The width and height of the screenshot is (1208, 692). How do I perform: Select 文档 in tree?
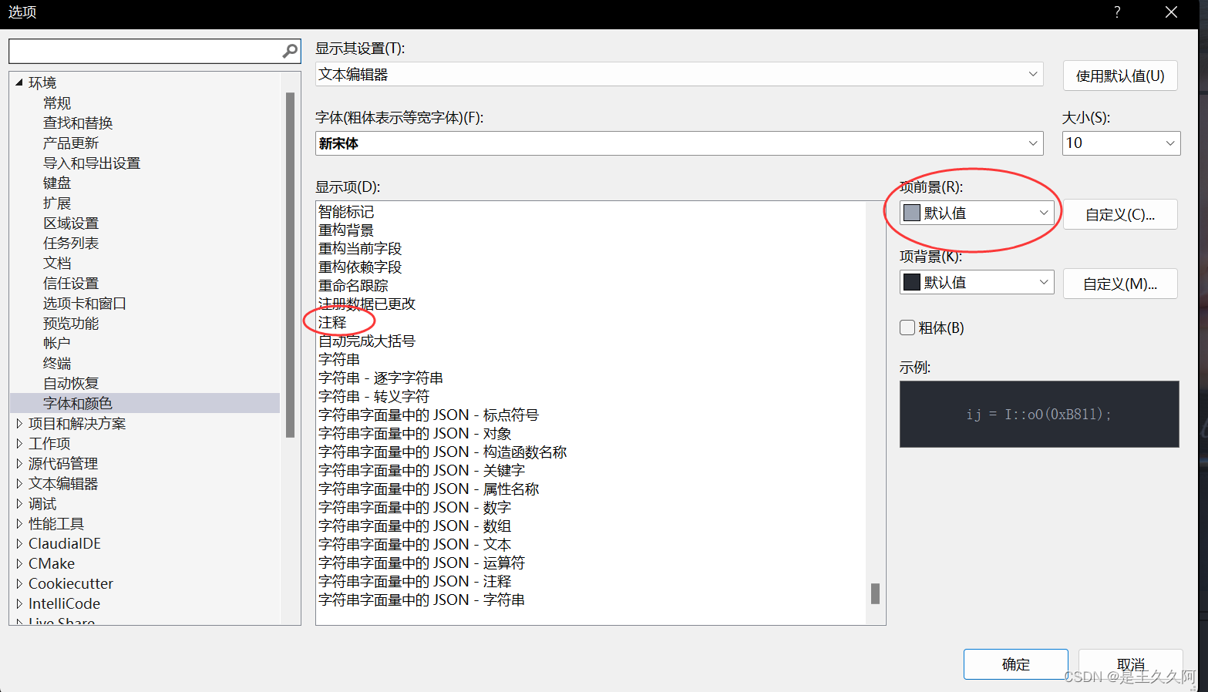point(57,263)
